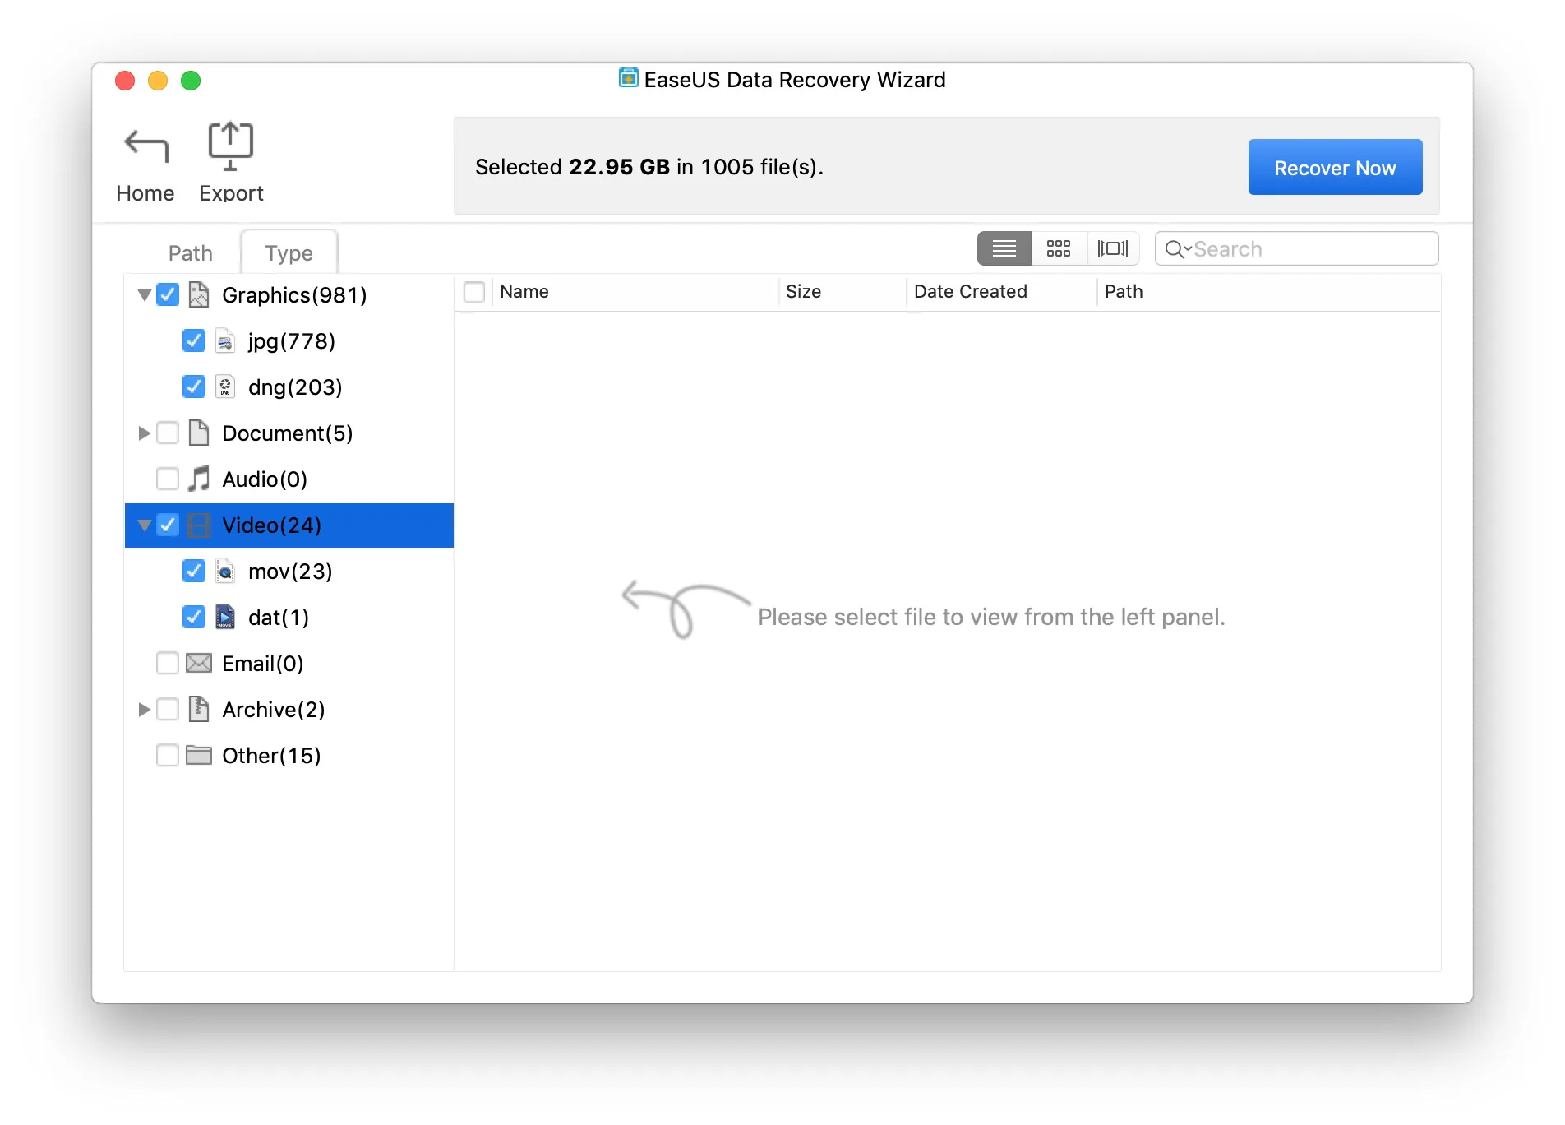This screenshot has width=1565, height=1125.
Task: Uncheck the jpg(778) checkbox
Action: (194, 340)
